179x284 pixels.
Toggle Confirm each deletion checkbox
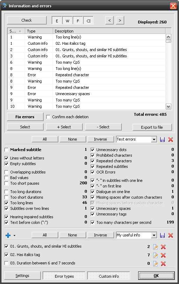click(x=48, y=117)
